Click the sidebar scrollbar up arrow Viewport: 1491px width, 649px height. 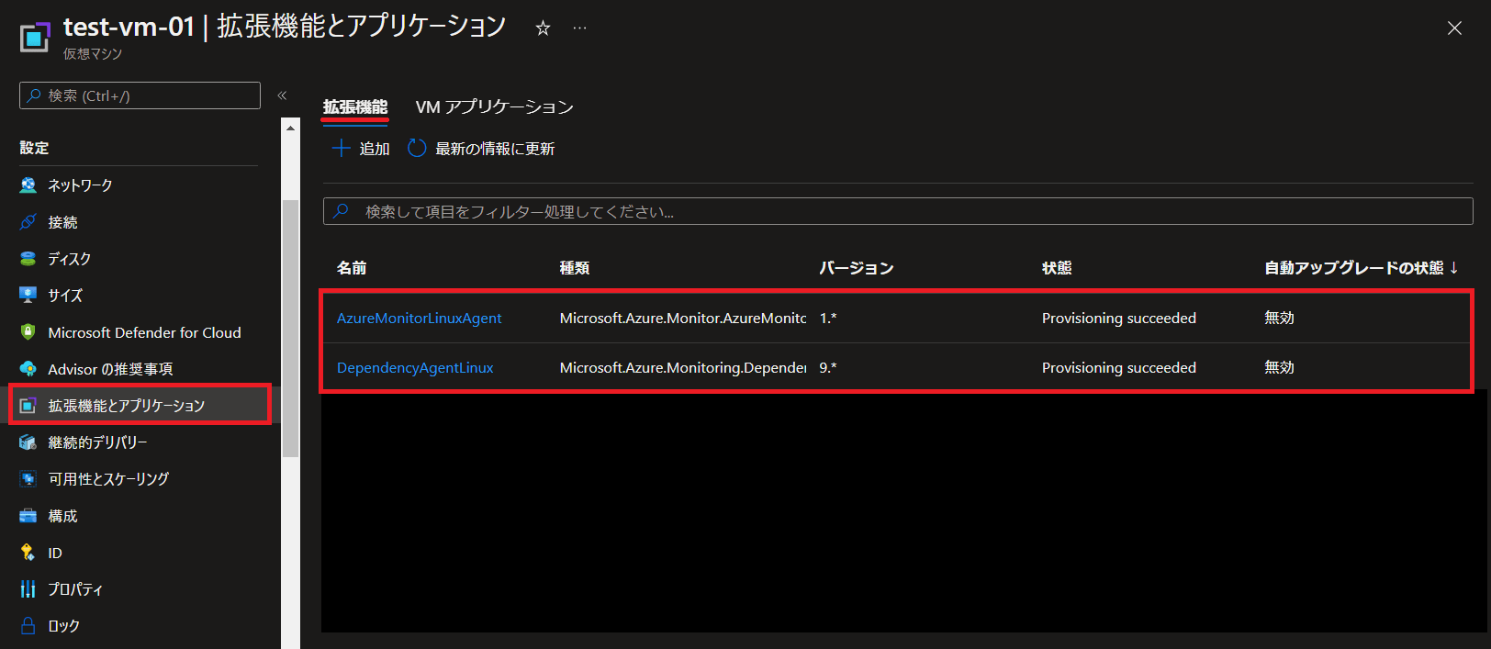(290, 128)
